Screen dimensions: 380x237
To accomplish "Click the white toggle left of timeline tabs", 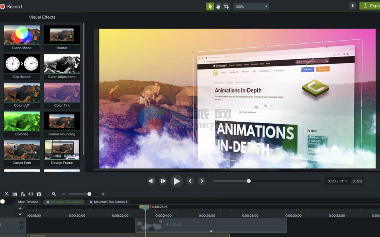I will (x=2, y=202).
